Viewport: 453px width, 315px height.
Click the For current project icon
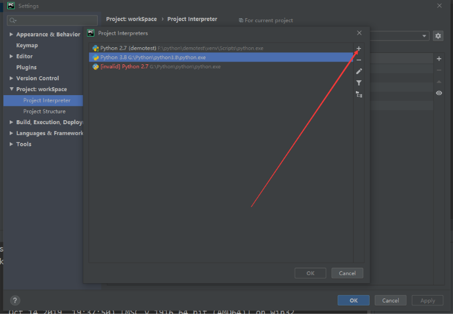tap(240, 21)
